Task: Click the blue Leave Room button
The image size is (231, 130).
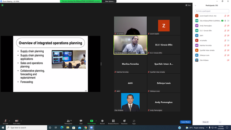Action: coord(185,122)
